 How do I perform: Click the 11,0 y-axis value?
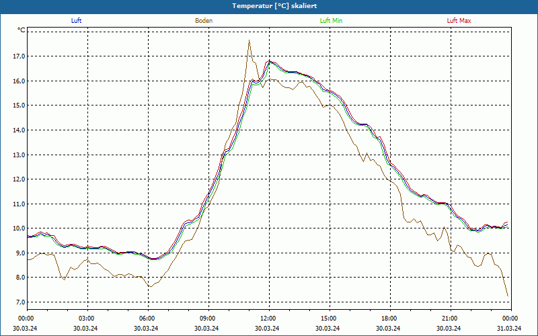point(20,204)
